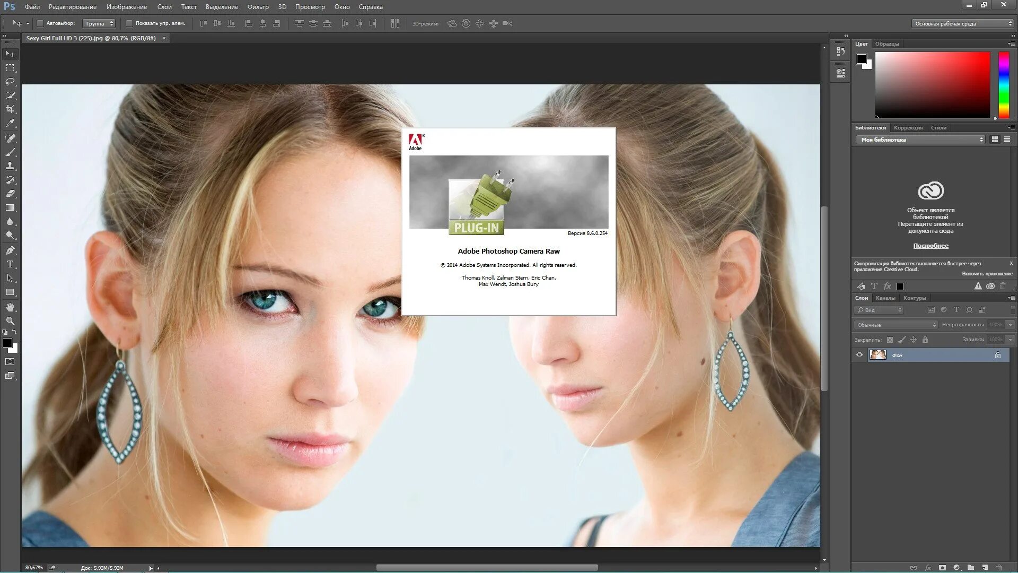Open the Изображение menu
Viewport: 1018px width, 573px height.
(127, 7)
